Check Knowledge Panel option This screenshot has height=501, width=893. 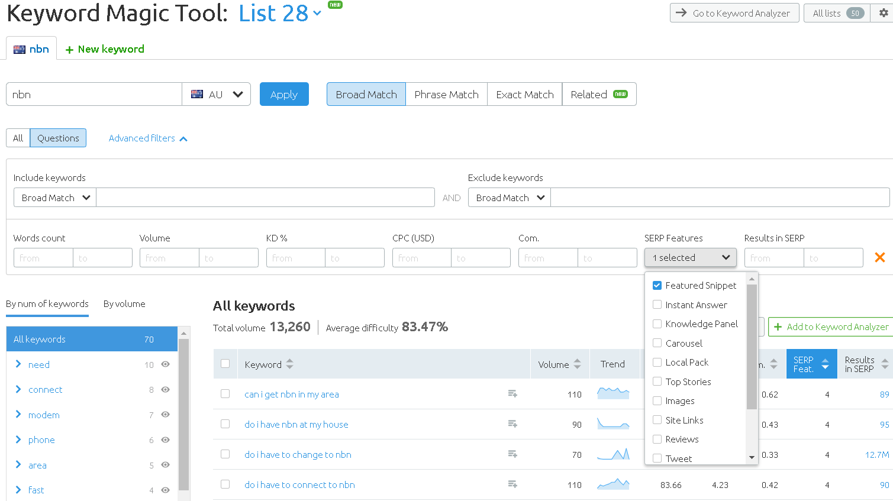(x=657, y=324)
